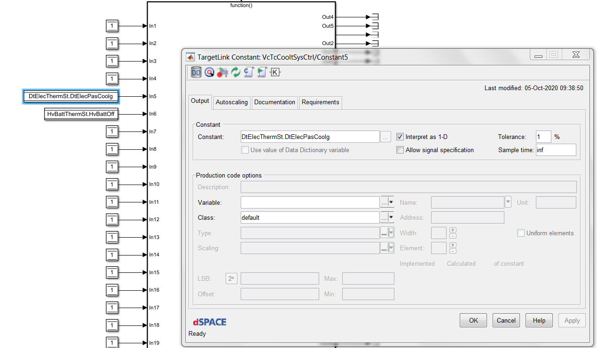This screenshot has width=597, height=348.
Task: Click the green arrow script icon
Action: (262, 72)
